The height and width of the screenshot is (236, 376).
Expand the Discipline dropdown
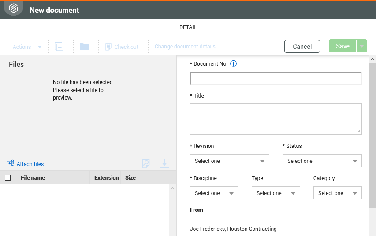pyautogui.click(x=214, y=193)
